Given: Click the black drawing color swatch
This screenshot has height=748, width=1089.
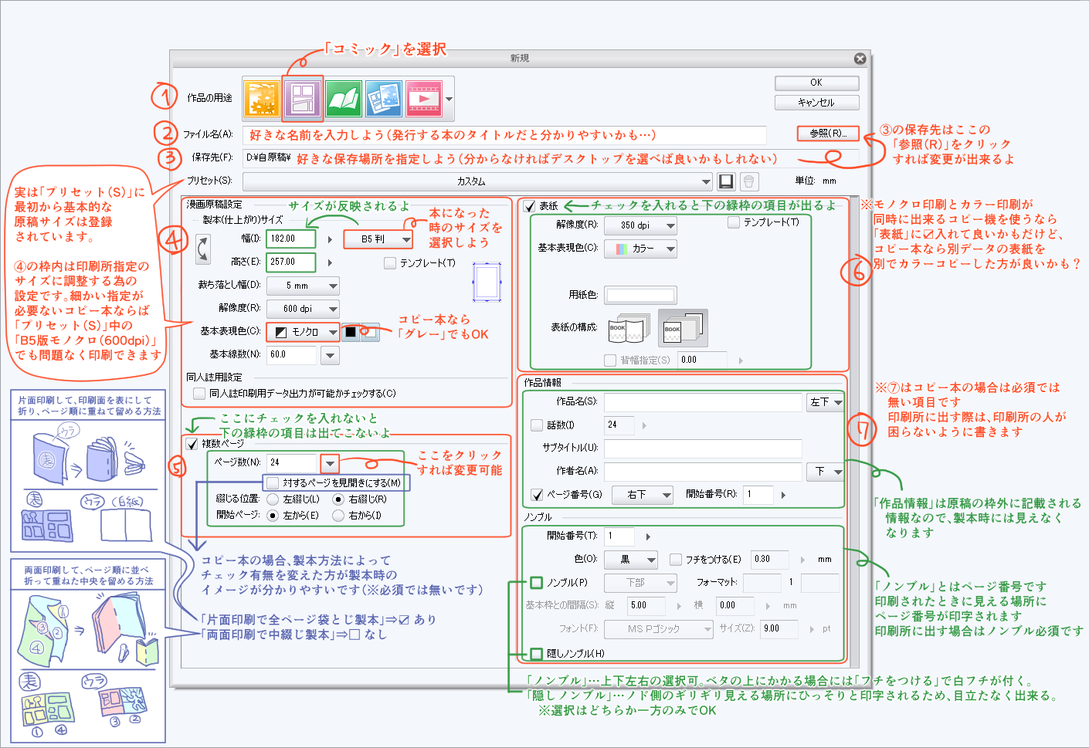Looking at the screenshot, I should click(x=351, y=332).
